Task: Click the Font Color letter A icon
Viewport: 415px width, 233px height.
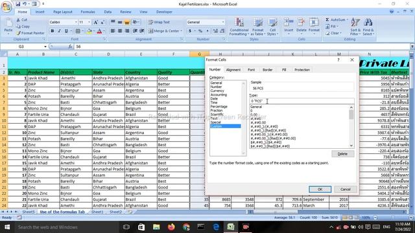Action: click(x=99, y=31)
